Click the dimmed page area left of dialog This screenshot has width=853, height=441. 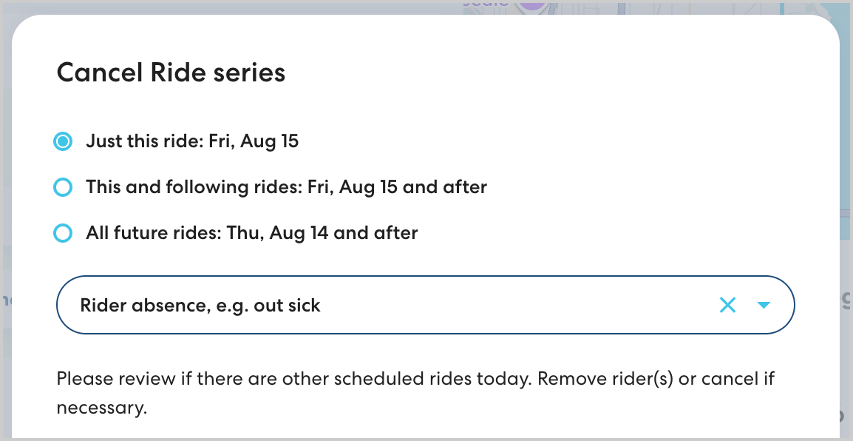pos(5,185)
